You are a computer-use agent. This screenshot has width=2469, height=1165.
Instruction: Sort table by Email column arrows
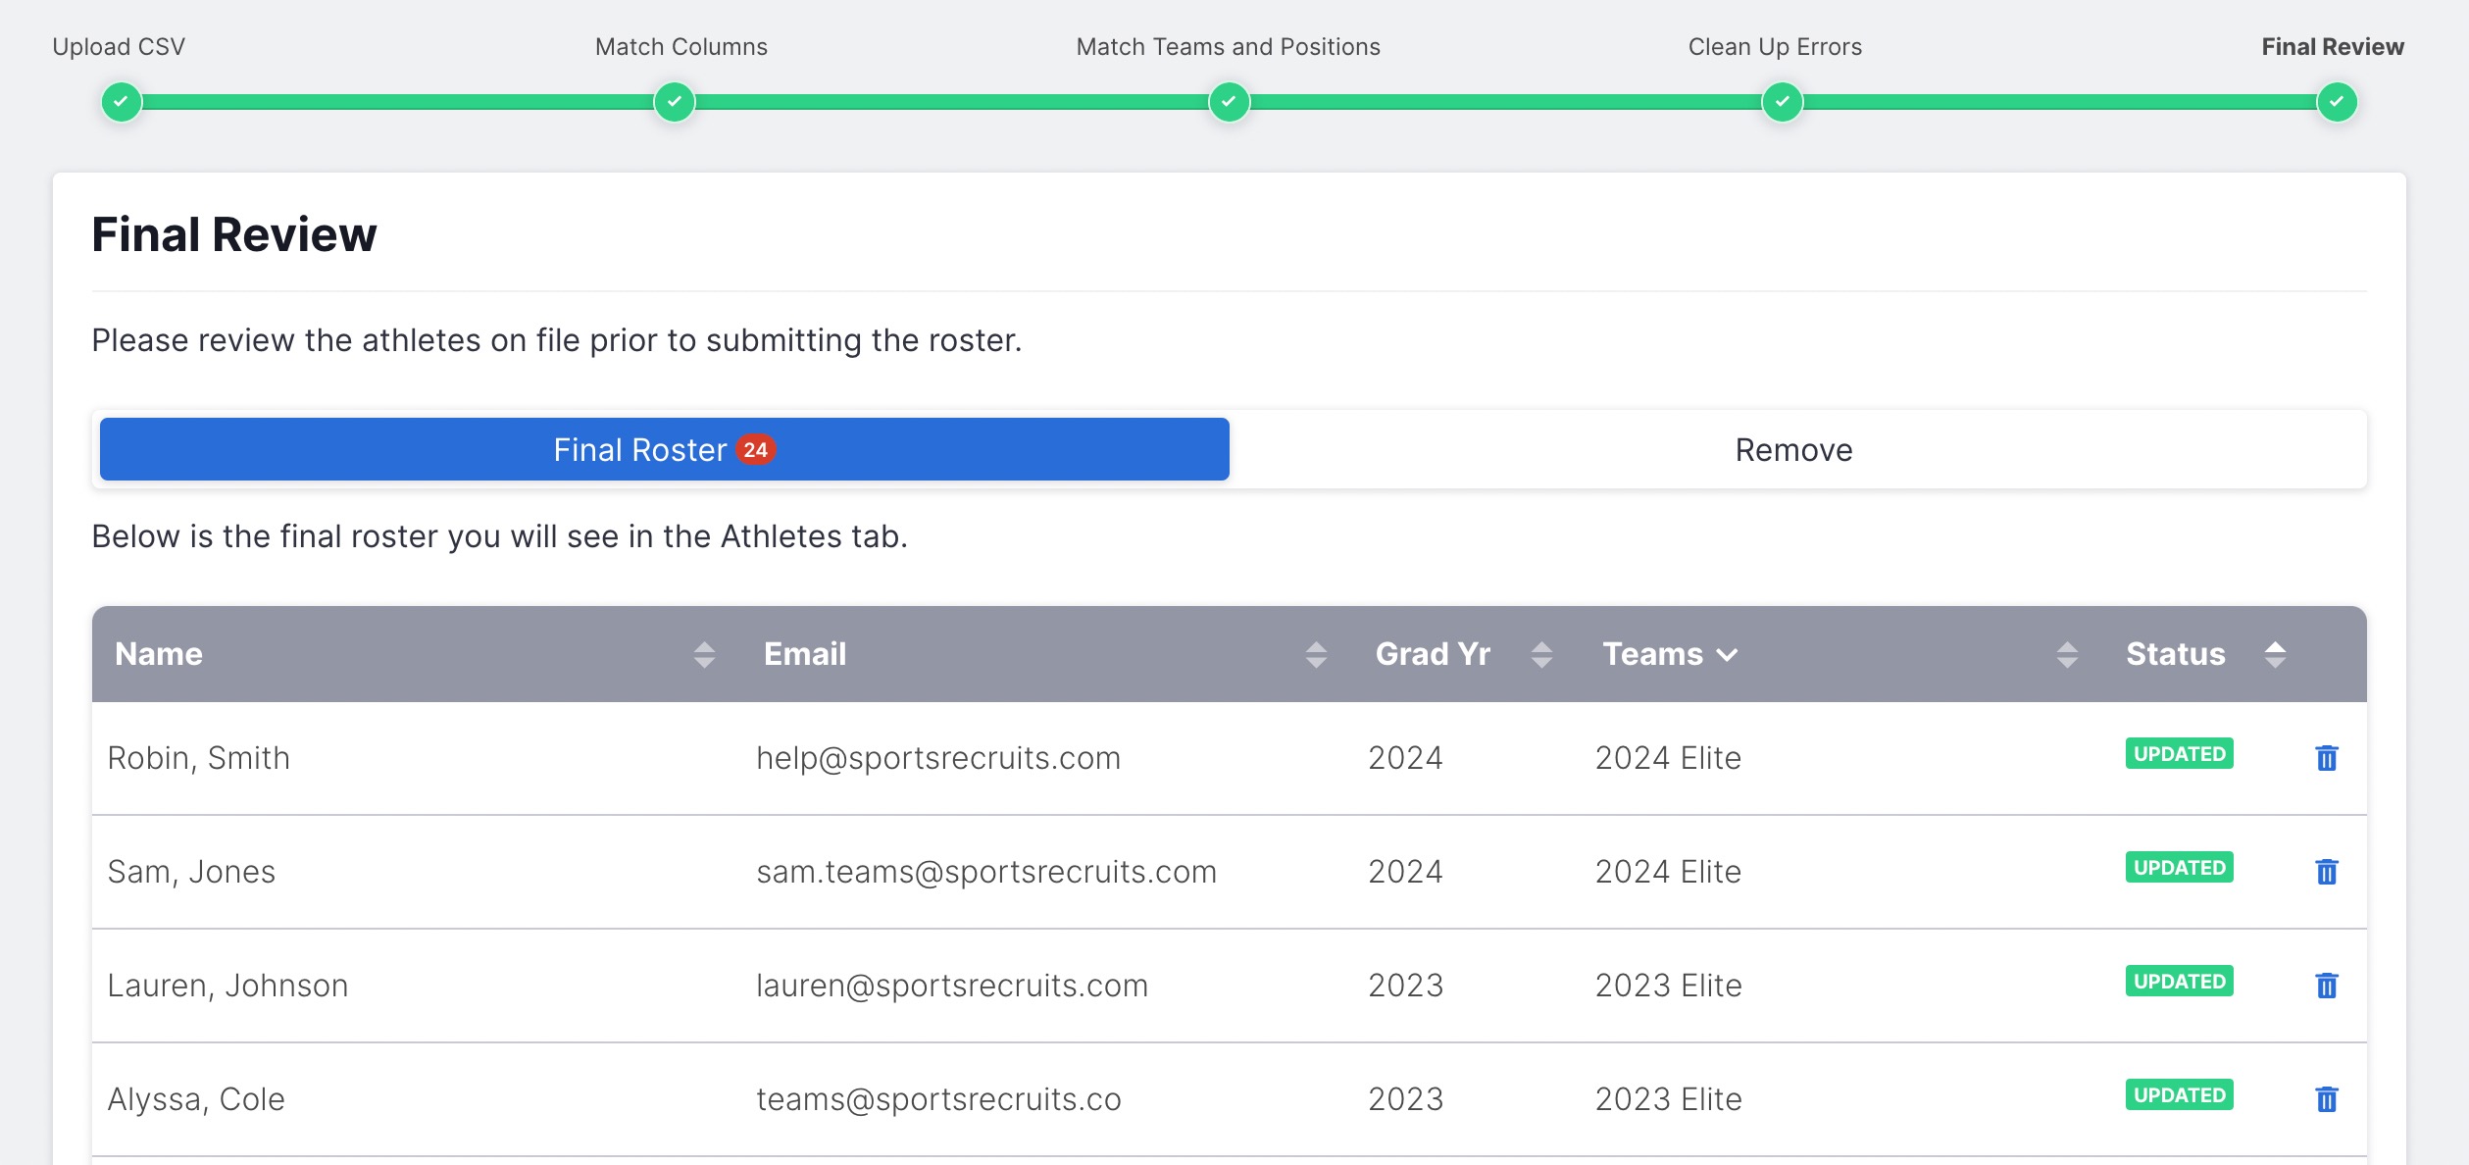pyautogui.click(x=1316, y=655)
